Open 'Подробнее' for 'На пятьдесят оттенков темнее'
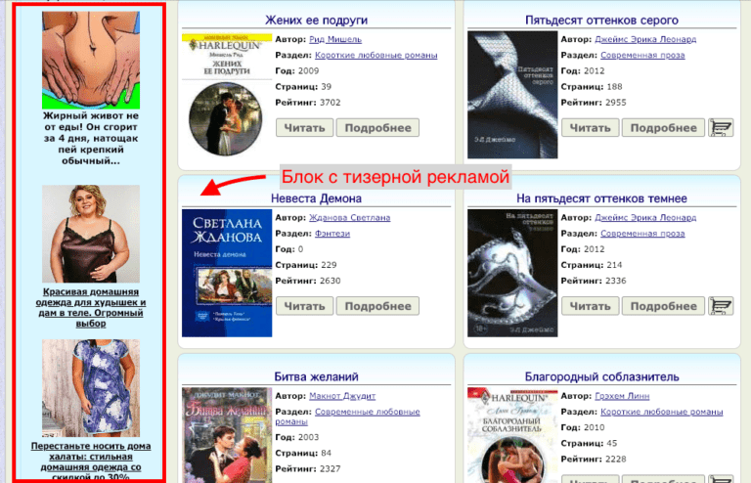The width and height of the screenshot is (751, 483). 663,306
